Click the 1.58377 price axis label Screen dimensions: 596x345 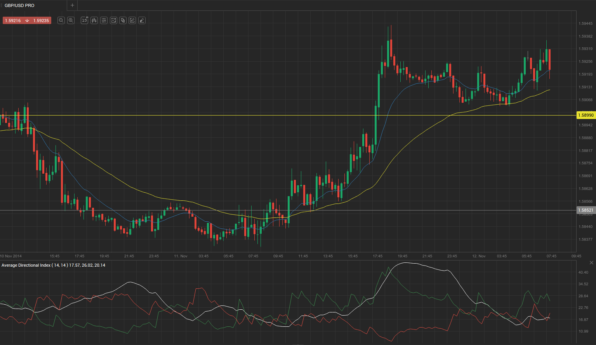click(586, 240)
